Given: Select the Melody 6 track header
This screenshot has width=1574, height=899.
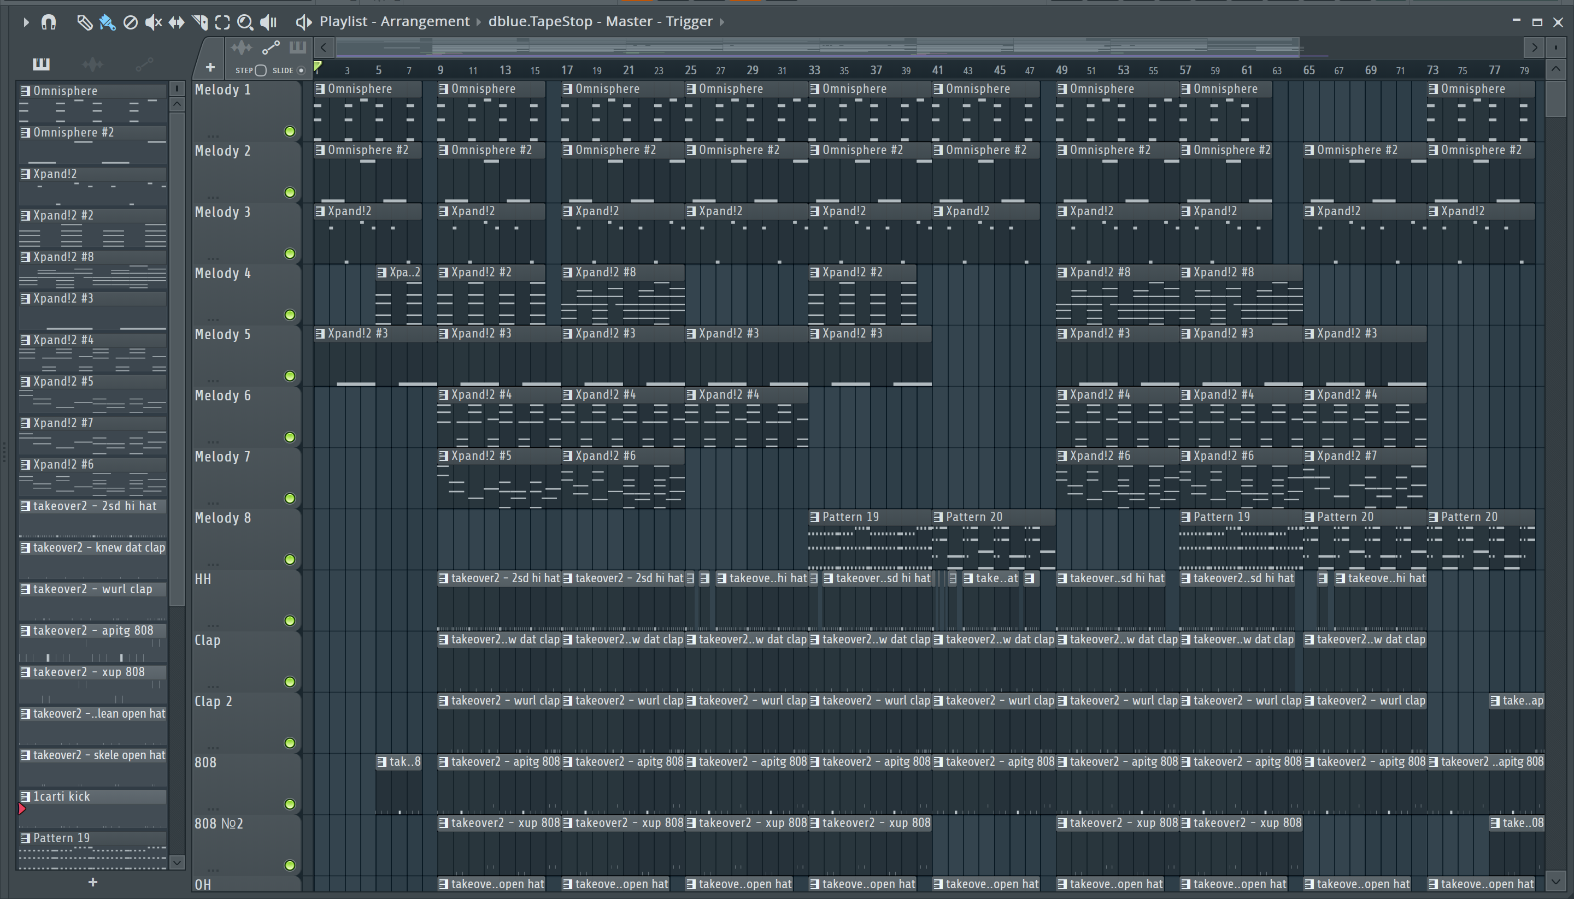Looking at the screenshot, I should pos(246,417).
